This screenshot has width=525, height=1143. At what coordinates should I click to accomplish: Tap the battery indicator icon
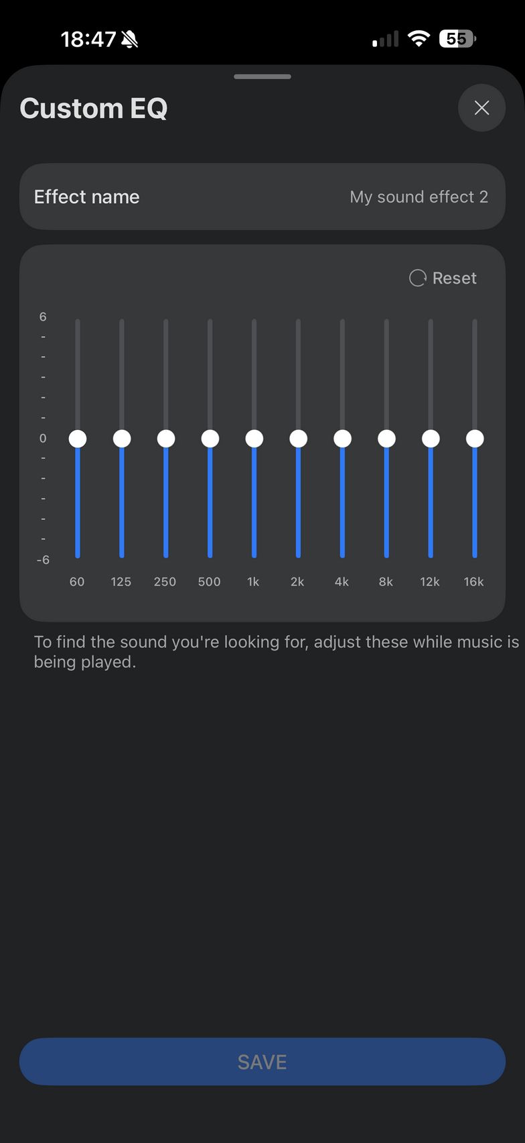[x=457, y=39]
